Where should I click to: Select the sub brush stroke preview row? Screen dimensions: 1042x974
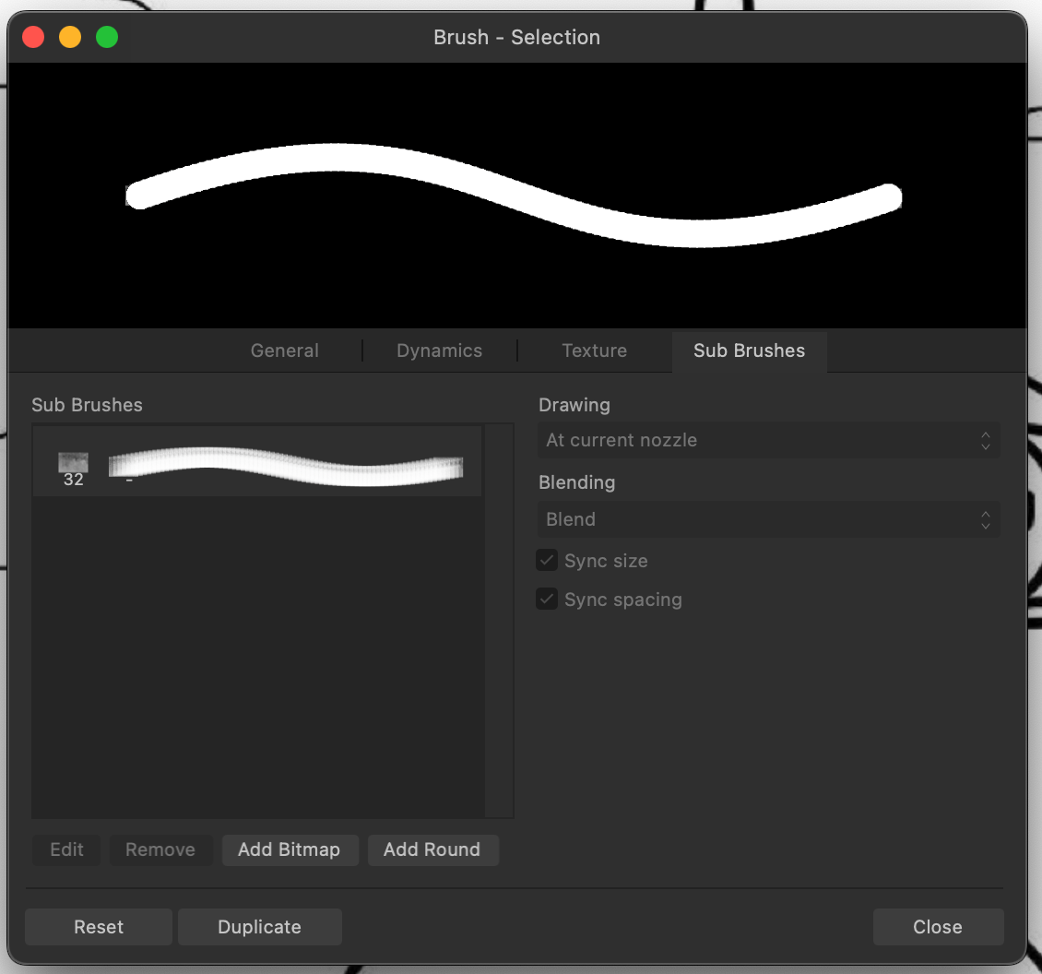point(257,461)
